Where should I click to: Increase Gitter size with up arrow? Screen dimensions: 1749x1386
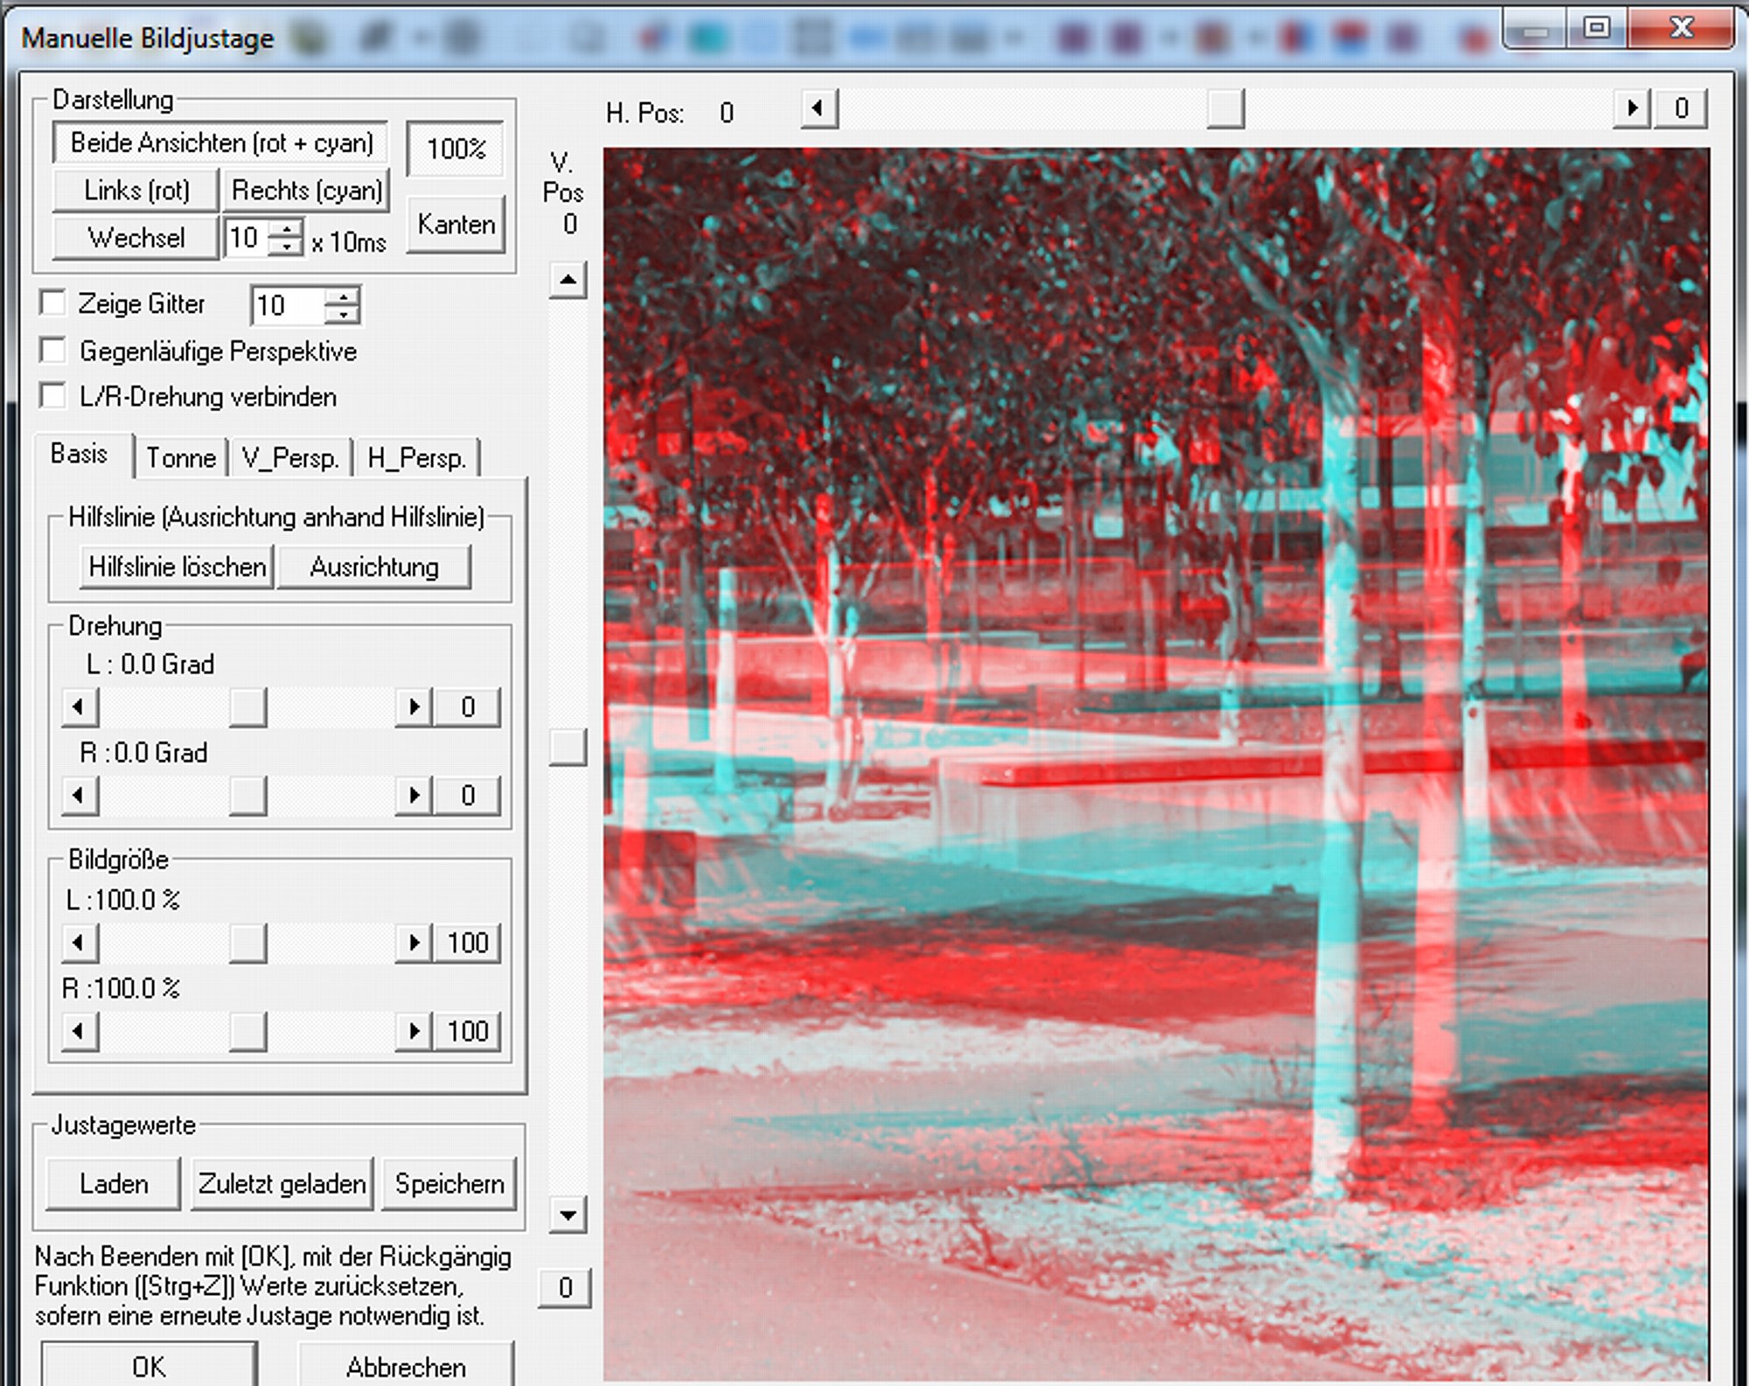[x=343, y=296]
